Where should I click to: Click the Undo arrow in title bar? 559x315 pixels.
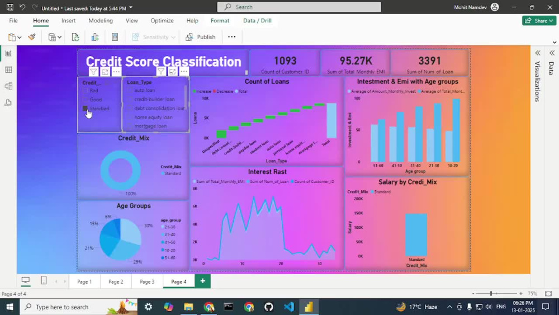coord(22,7)
